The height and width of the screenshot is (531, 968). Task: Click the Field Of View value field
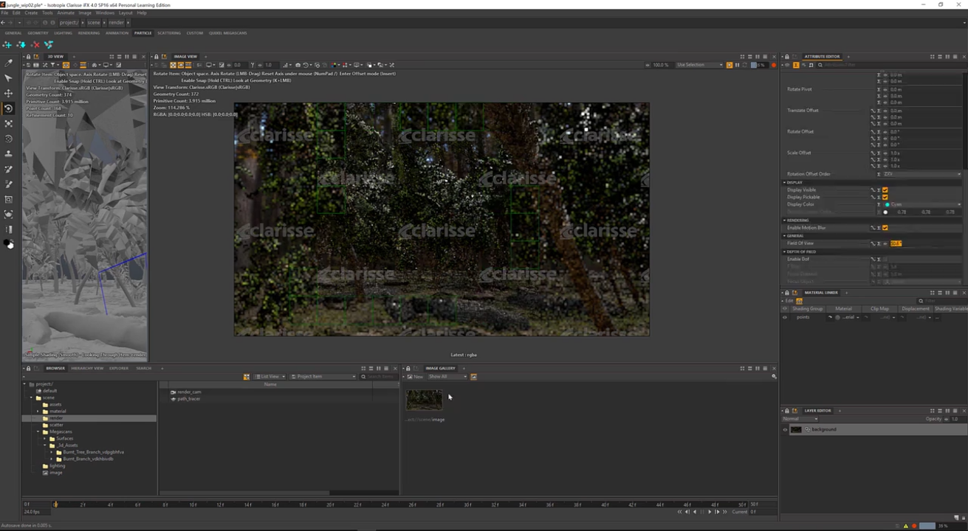[926, 243]
